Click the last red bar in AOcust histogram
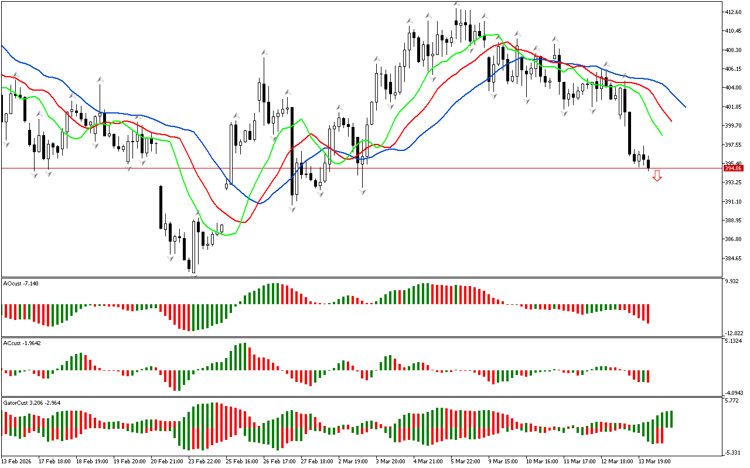 [648, 314]
